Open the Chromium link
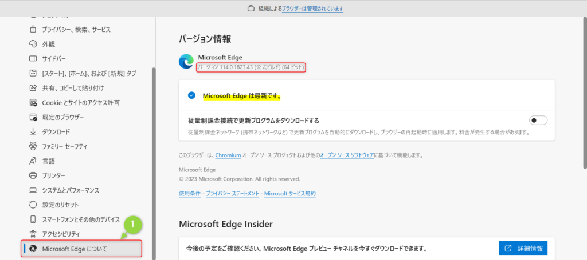 tap(228, 155)
